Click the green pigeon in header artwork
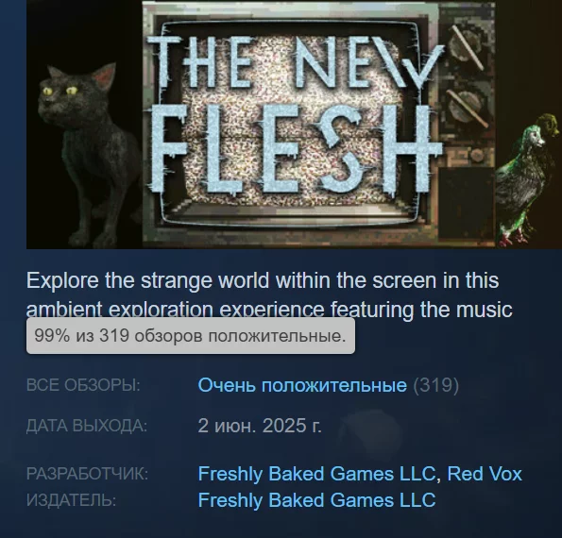This screenshot has height=538, width=562. tap(526, 179)
